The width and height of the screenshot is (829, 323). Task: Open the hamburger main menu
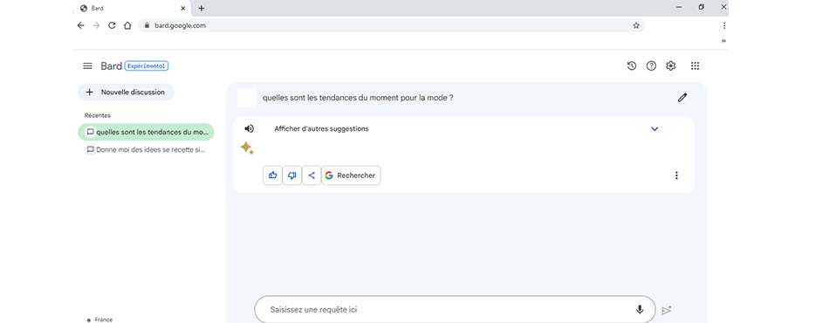(x=87, y=66)
